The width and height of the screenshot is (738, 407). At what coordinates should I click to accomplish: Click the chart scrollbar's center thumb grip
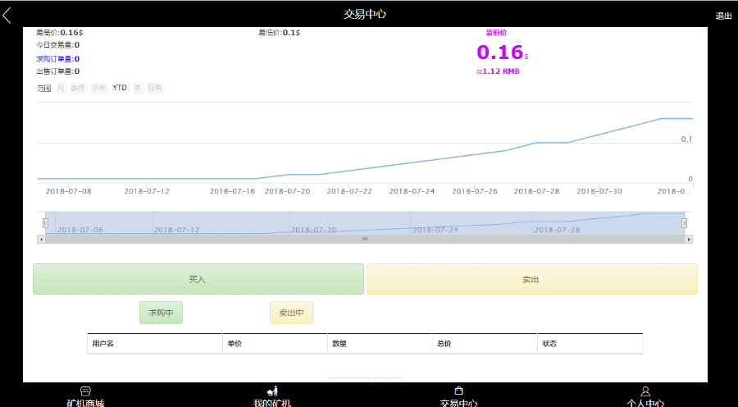pos(365,240)
